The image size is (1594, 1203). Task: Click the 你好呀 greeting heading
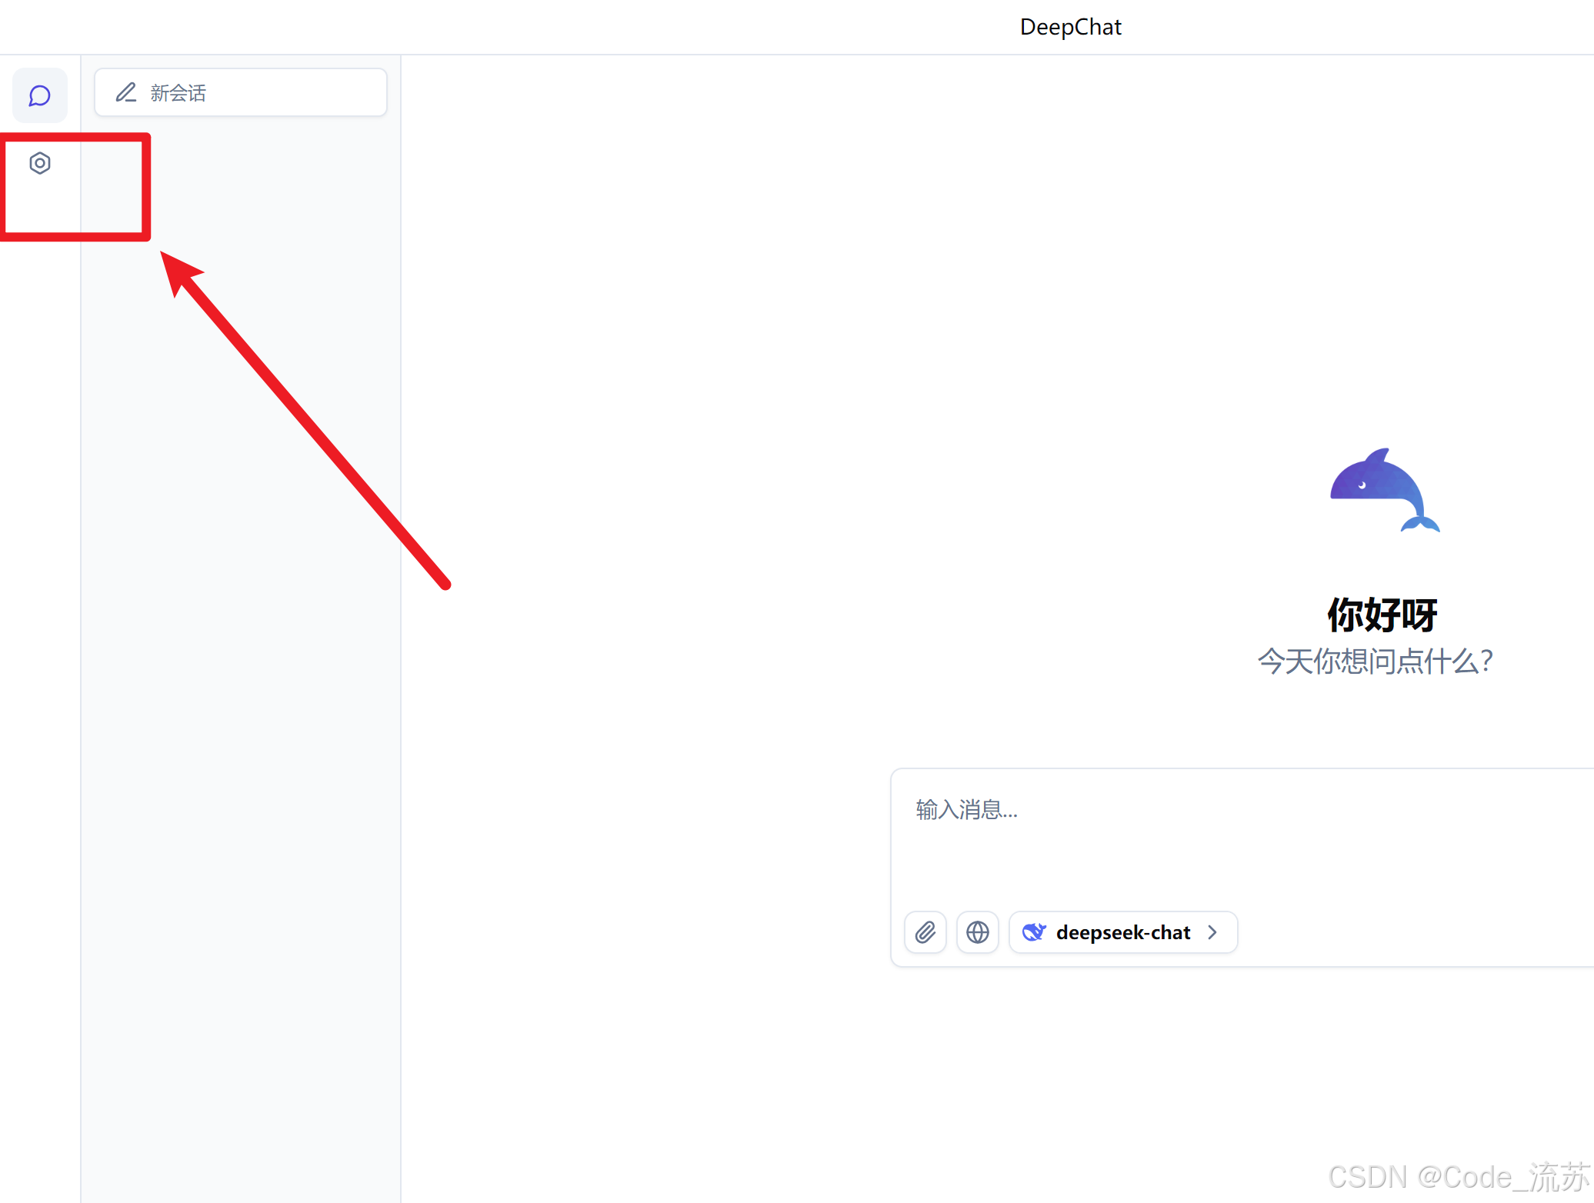(x=1382, y=615)
